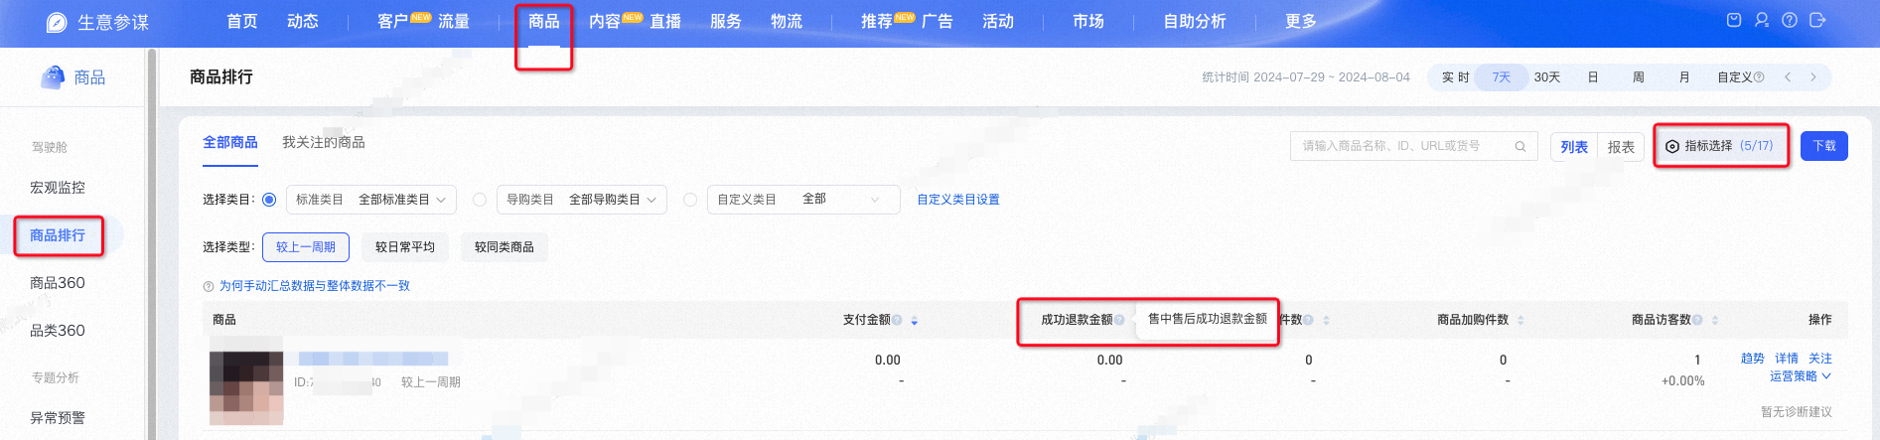This screenshot has height=440, width=1880.
Task: Click the sidebar vertical scrollbar
Action: (152, 243)
